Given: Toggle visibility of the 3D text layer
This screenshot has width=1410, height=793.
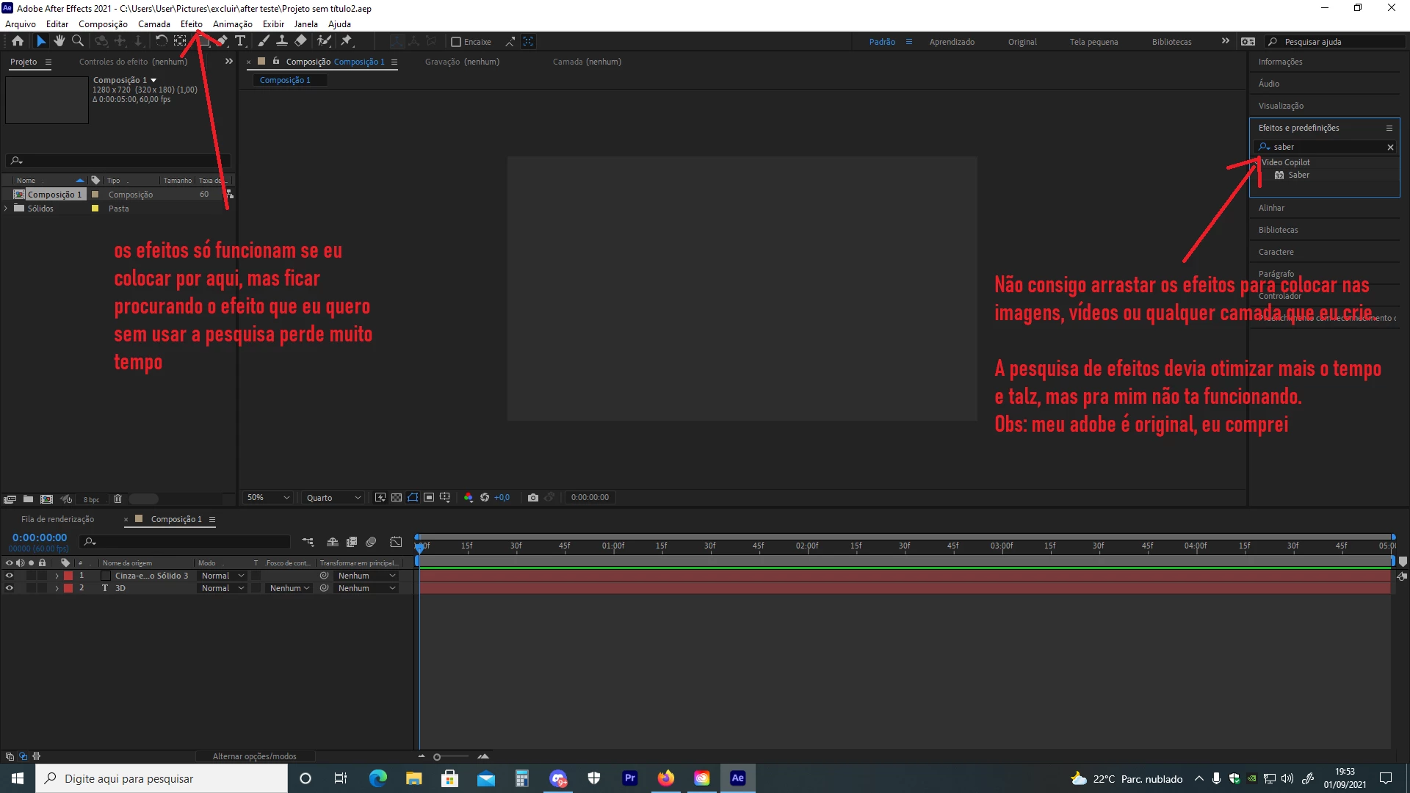Looking at the screenshot, I should click(10, 588).
